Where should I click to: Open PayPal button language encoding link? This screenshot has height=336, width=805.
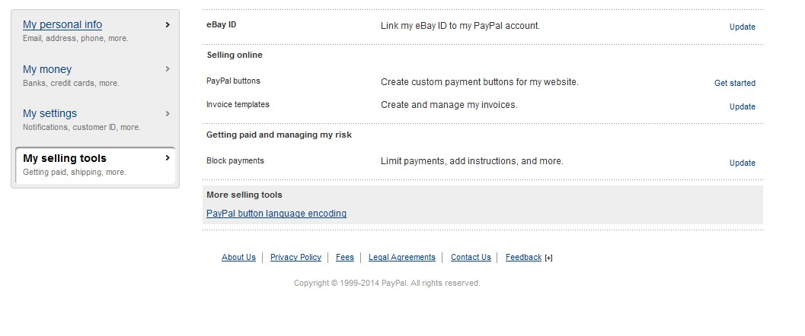point(276,214)
